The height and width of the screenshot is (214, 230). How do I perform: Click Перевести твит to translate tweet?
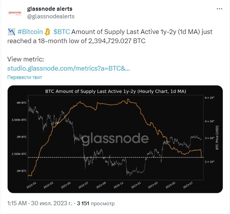(25, 77)
